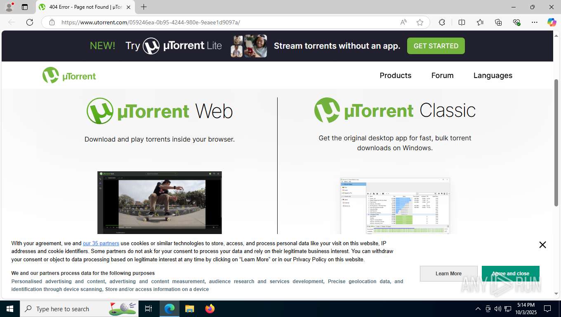Click the µTorrent home logo
Image resolution: width=561 pixels, height=317 pixels.
pyautogui.click(x=69, y=75)
